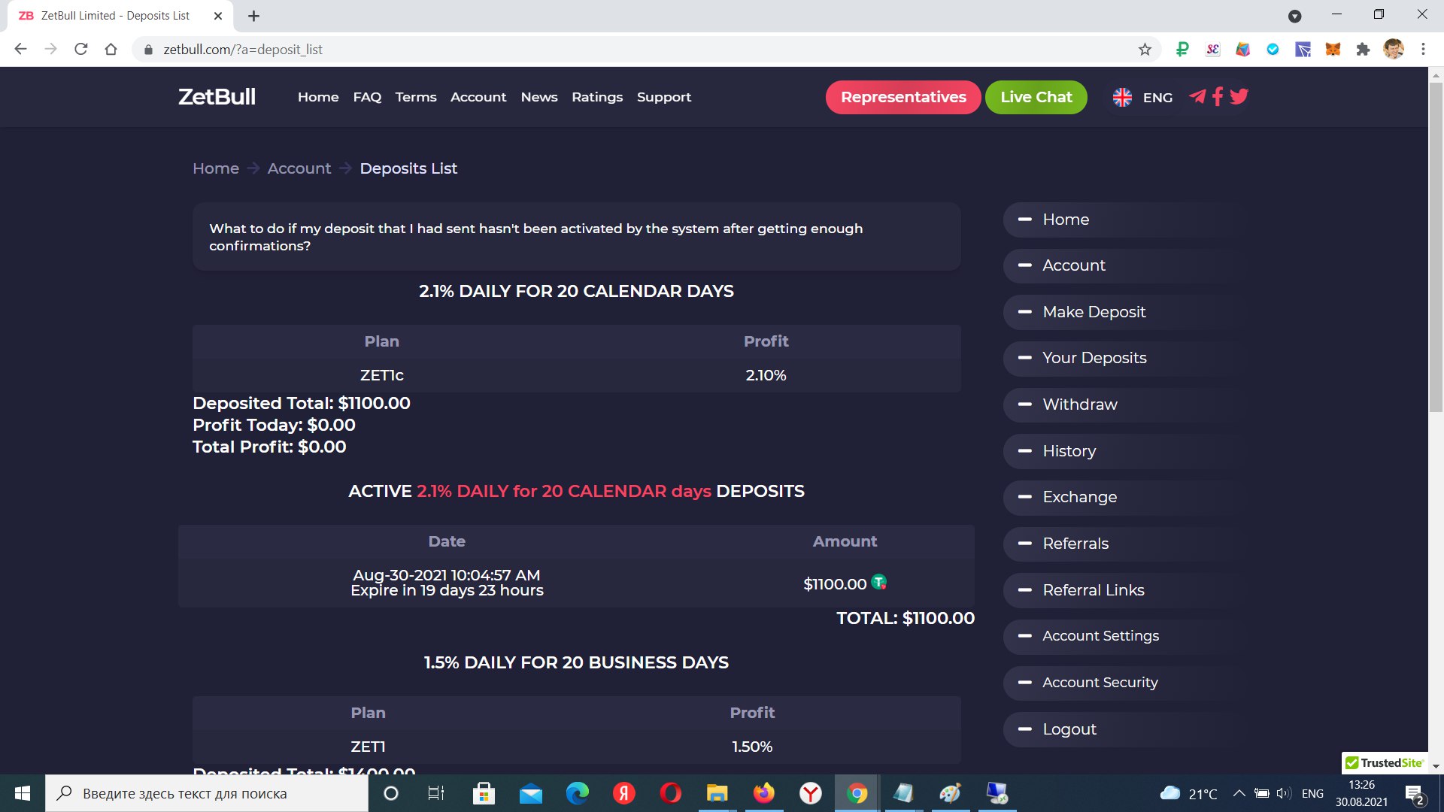Open the Telegram icon in the site header
Screen dimensions: 1444x812
(1197, 96)
